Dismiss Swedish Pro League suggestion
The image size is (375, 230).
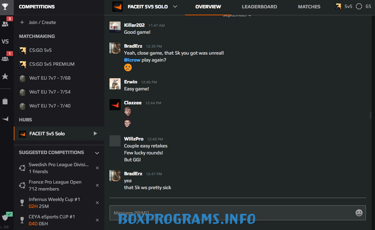pyautogui.click(x=97, y=168)
